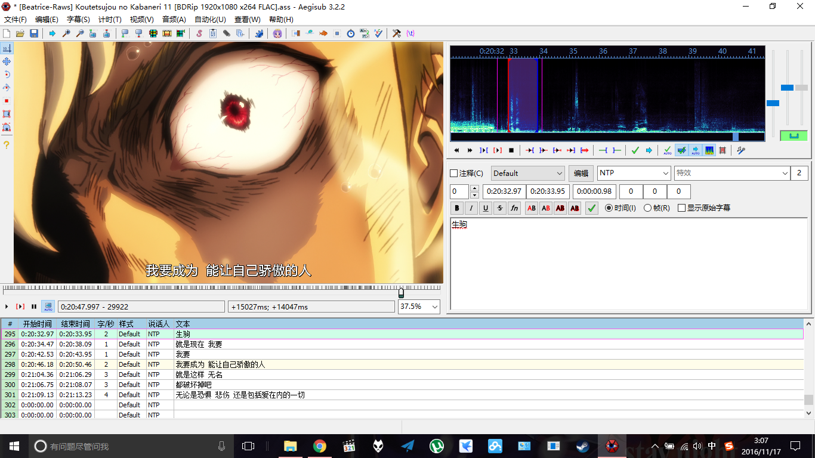Open the 自动化(U) menu
This screenshot has height=458, width=815.
(210, 20)
